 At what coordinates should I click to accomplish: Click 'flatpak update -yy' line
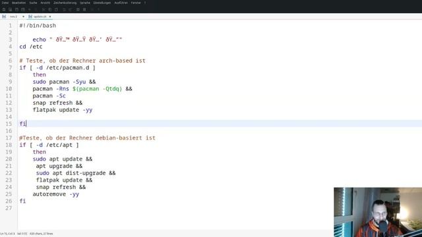(63, 110)
